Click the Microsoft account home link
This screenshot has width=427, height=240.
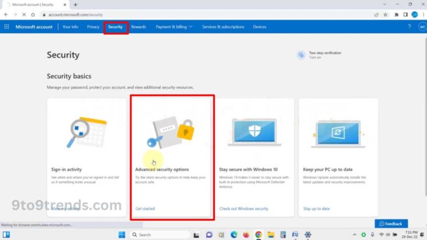34,27
